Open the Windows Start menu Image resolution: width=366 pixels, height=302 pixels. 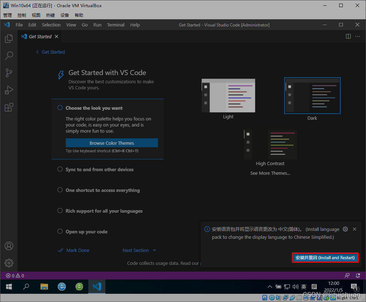9,287
